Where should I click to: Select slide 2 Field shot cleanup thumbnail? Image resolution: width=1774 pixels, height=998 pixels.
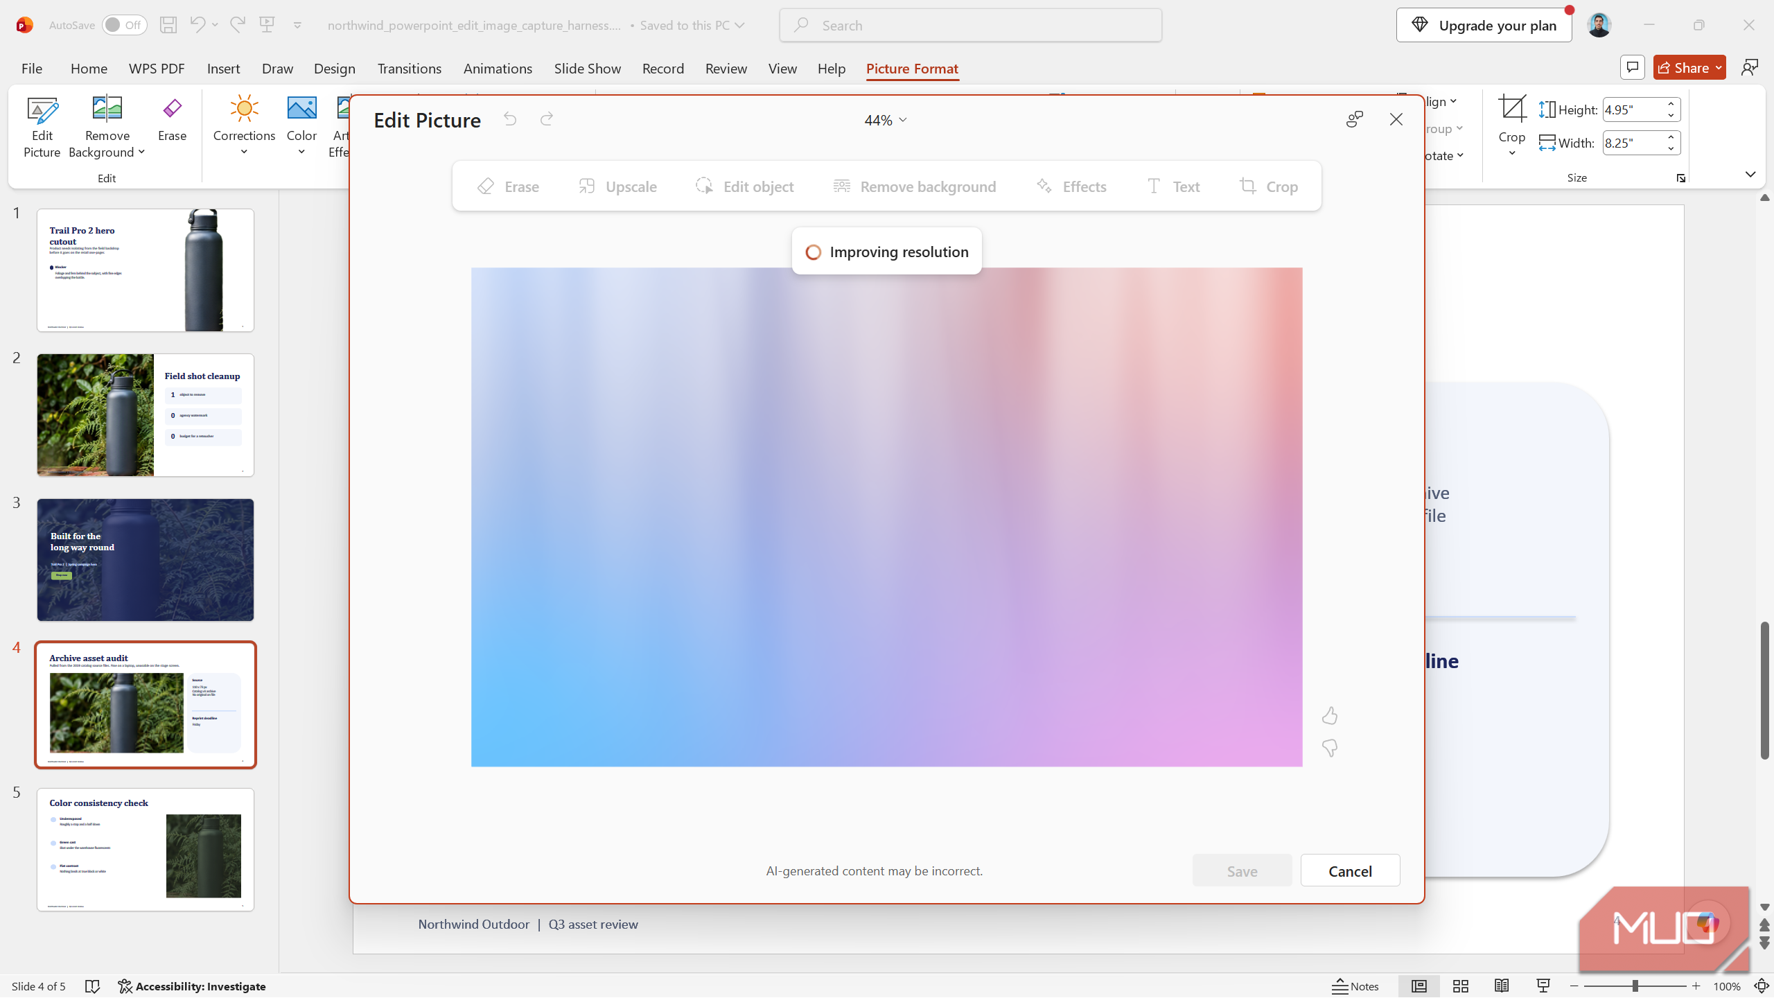pyautogui.click(x=146, y=415)
